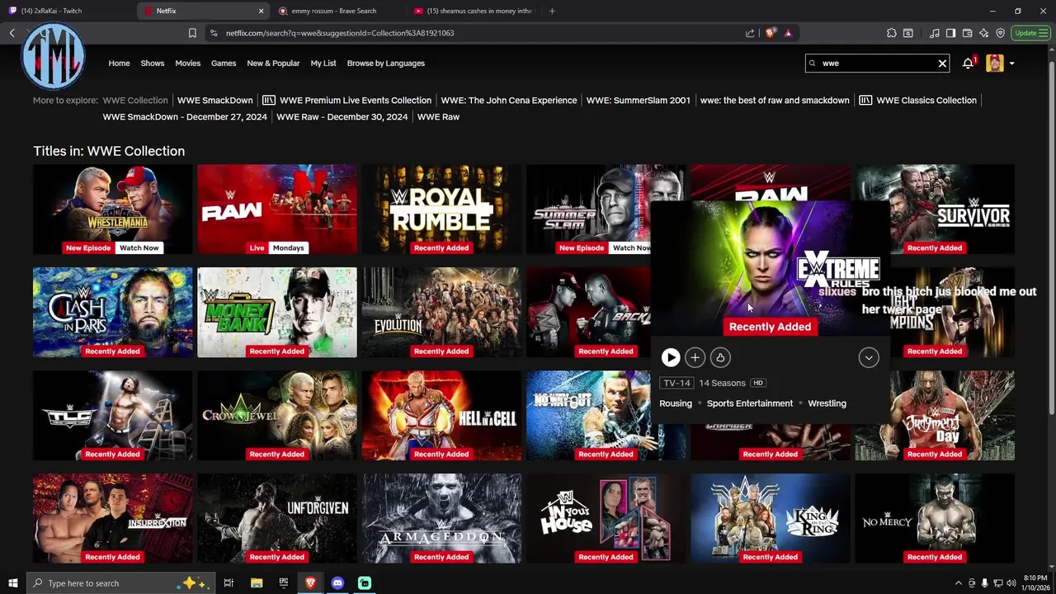1056x594 pixels.
Task: Click the search magnifier icon
Action: coord(813,63)
